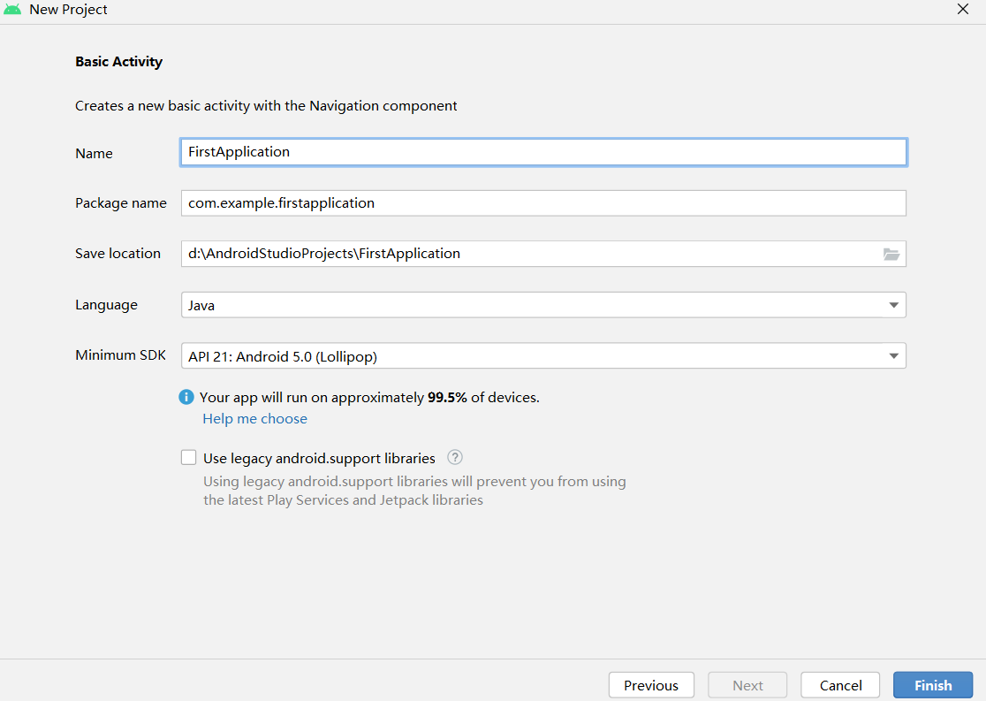This screenshot has height=701, width=986.
Task: Click the "Package name" field label
Action: 121,203
